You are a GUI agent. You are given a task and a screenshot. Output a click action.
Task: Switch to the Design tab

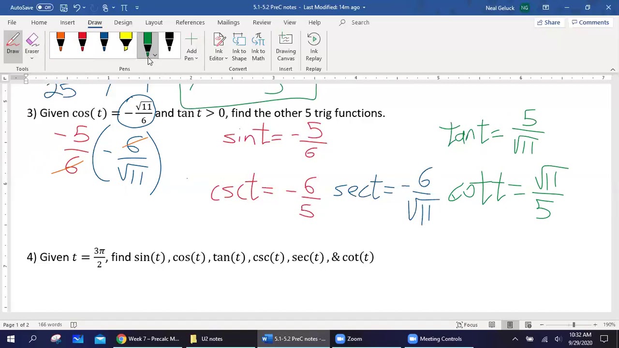click(123, 22)
